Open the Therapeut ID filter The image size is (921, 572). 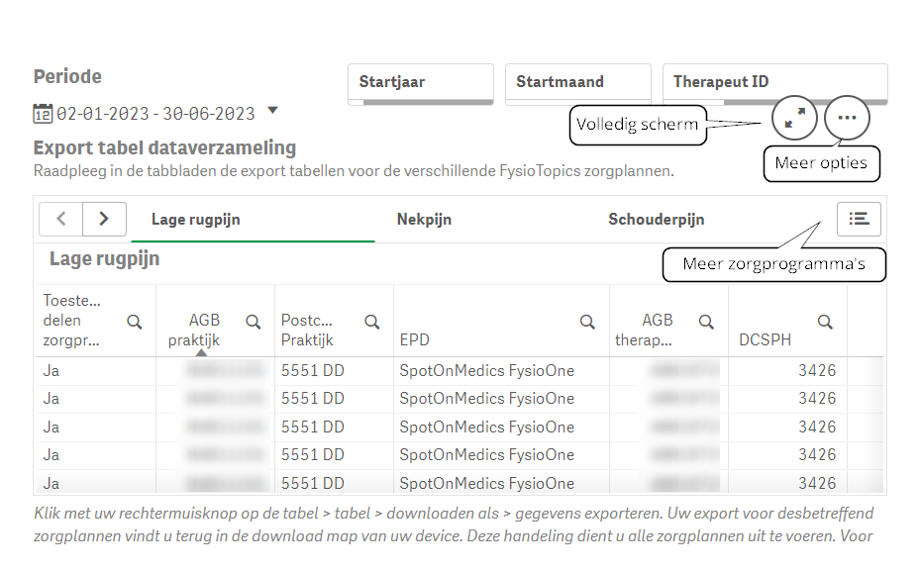point(774,83)
